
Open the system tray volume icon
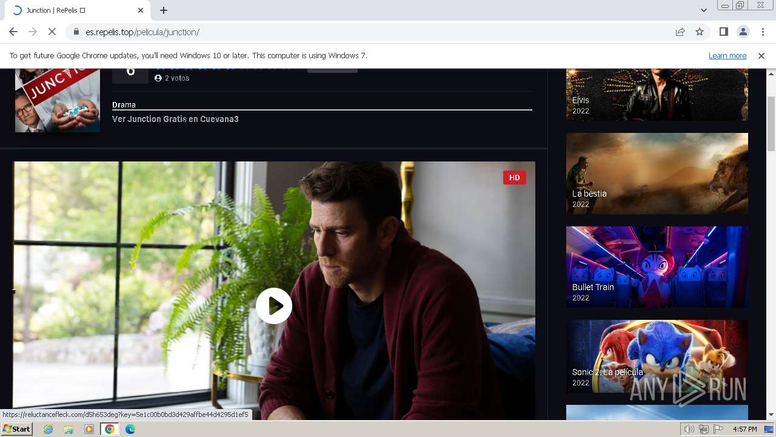689,429
